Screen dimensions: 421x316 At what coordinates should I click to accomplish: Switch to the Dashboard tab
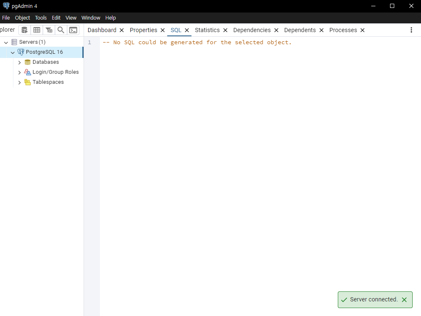pyautogui.click(x=102, y=30)
